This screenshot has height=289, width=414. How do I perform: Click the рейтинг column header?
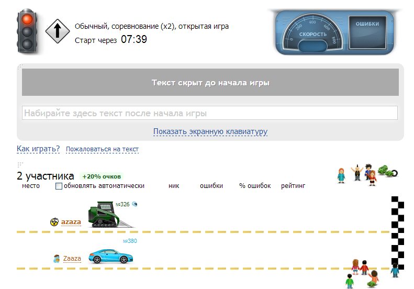[x=293, y=186]
